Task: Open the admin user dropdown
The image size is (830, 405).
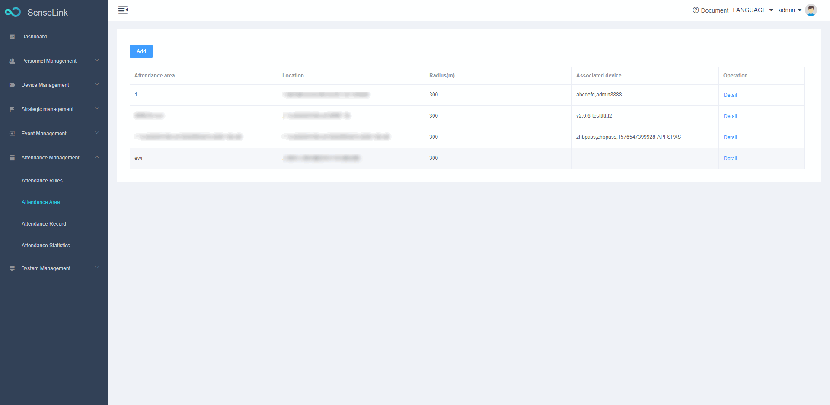Action: coord(790,10)
